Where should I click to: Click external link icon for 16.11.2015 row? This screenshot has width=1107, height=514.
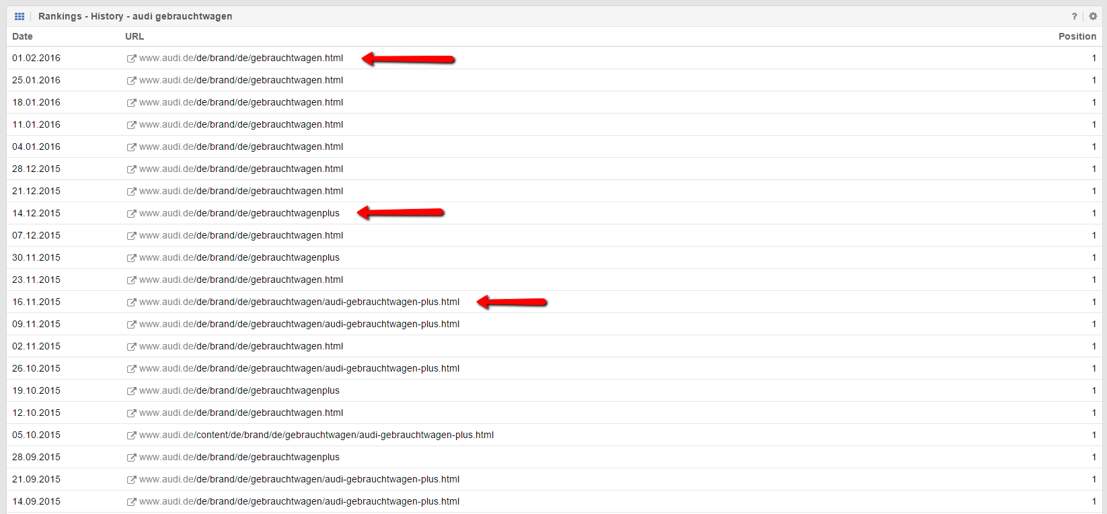[131, 302]
